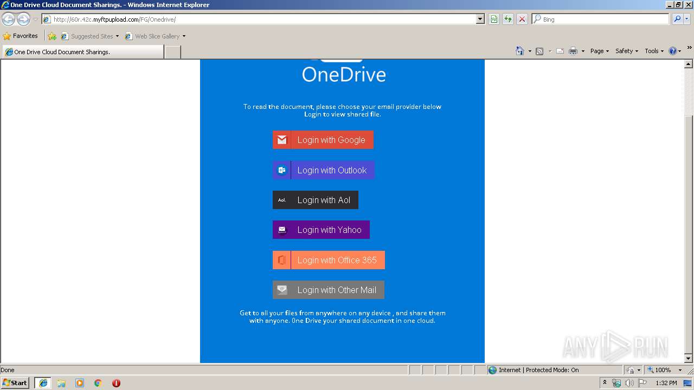Show hidden tray icons arrow
Viewport: 694px width, 390px height.
click(x=605, y=382)
